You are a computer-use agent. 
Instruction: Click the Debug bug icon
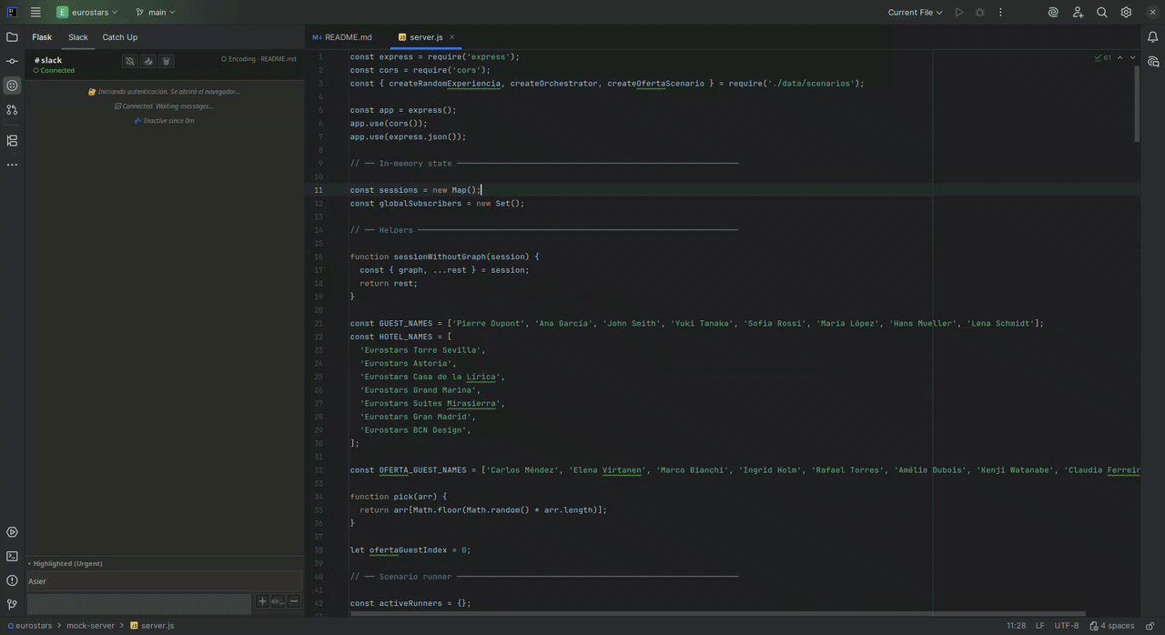(980, 13)
